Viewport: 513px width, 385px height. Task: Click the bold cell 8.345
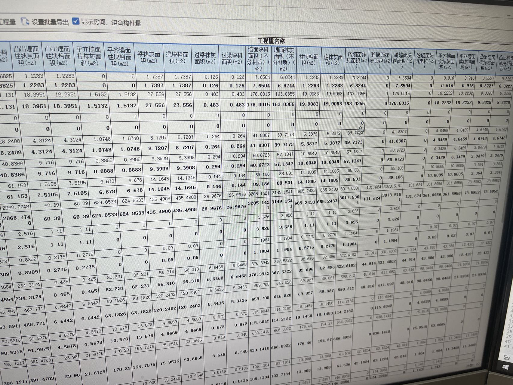point(241,352)
